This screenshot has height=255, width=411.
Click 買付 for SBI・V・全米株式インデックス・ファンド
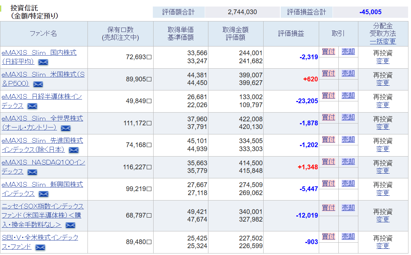pyautogui.click(x=329, y=236)
